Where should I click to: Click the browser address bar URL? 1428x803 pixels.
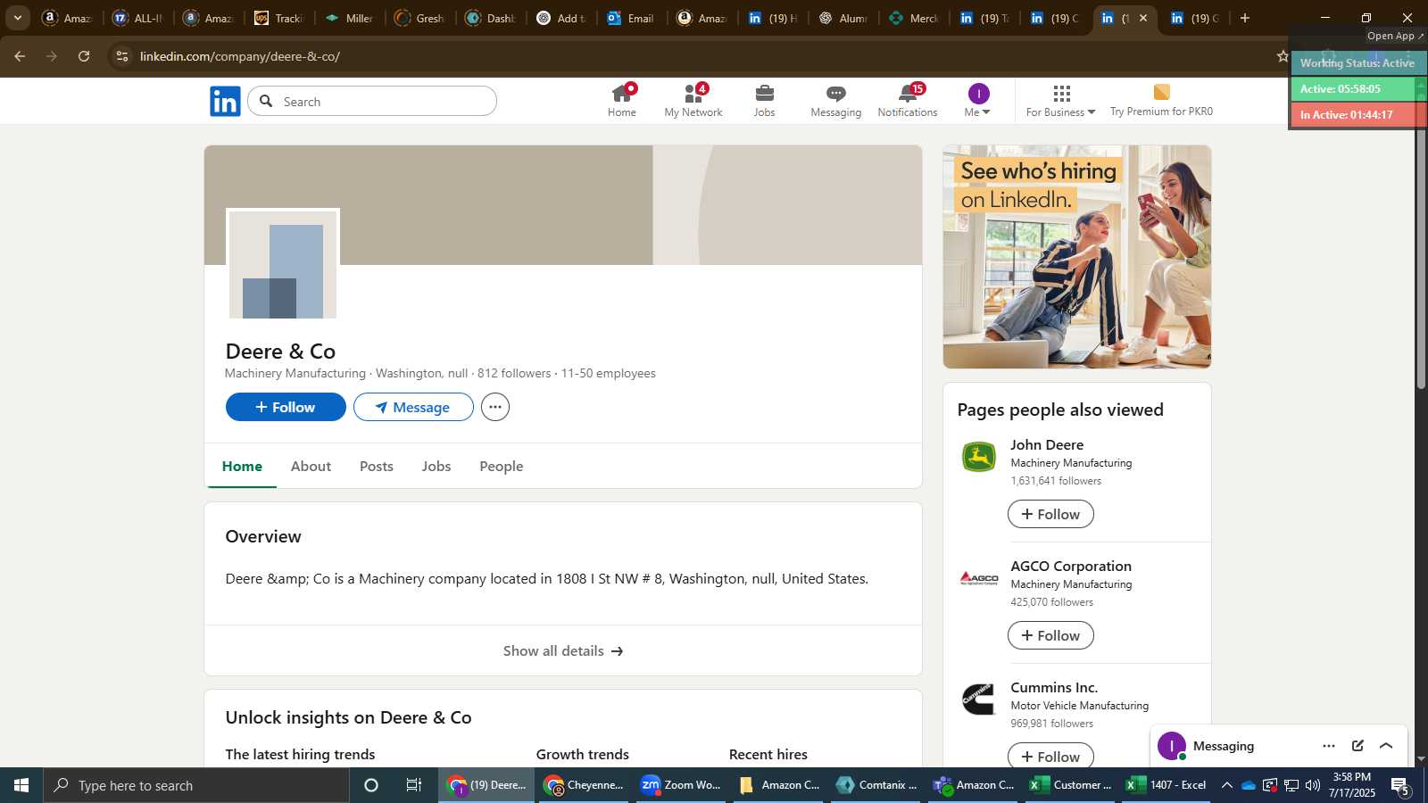[x=239, y=56]
